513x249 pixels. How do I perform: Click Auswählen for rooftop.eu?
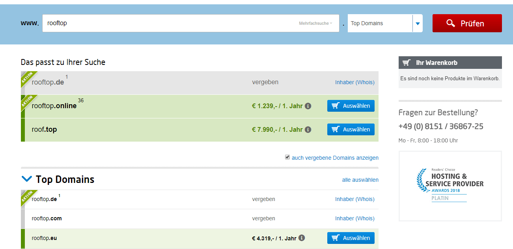pyautogui.click(x=351, y=238)
